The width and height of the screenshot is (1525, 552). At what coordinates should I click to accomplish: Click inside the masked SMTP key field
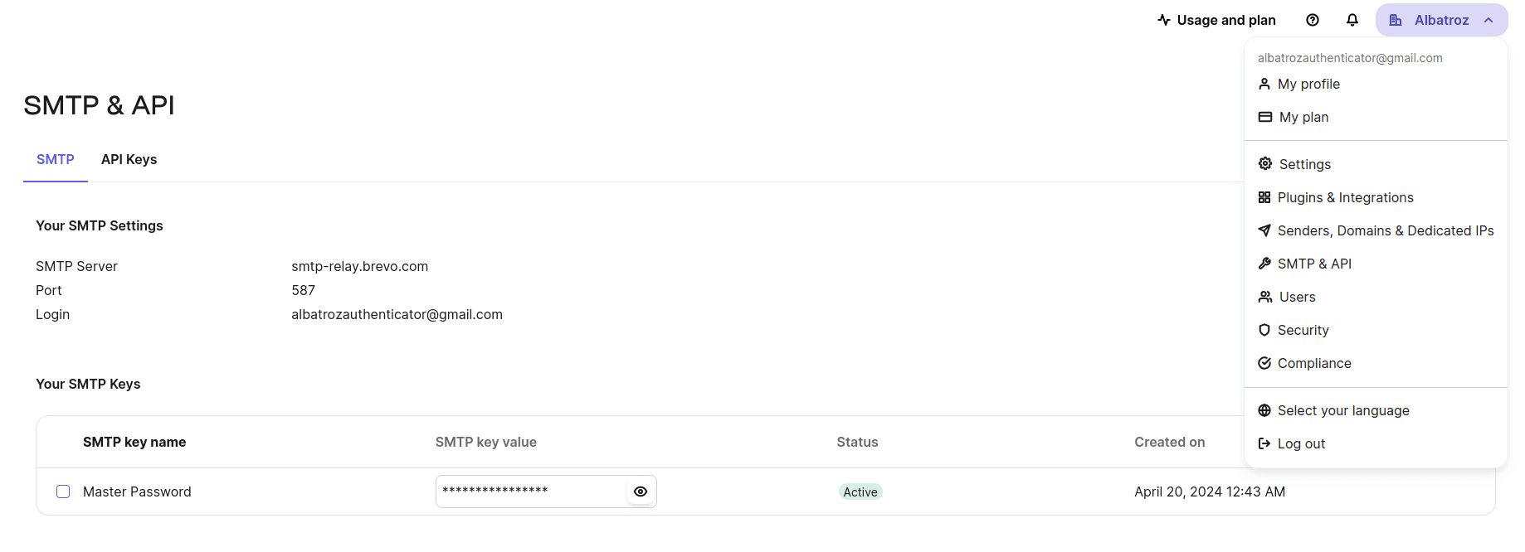[x=531, y=491]
